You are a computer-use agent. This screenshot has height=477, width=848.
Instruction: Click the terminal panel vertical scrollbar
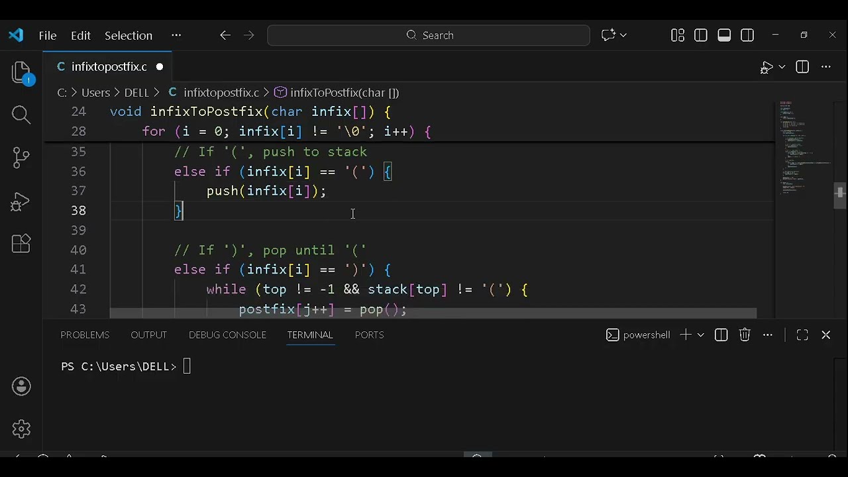840,404
